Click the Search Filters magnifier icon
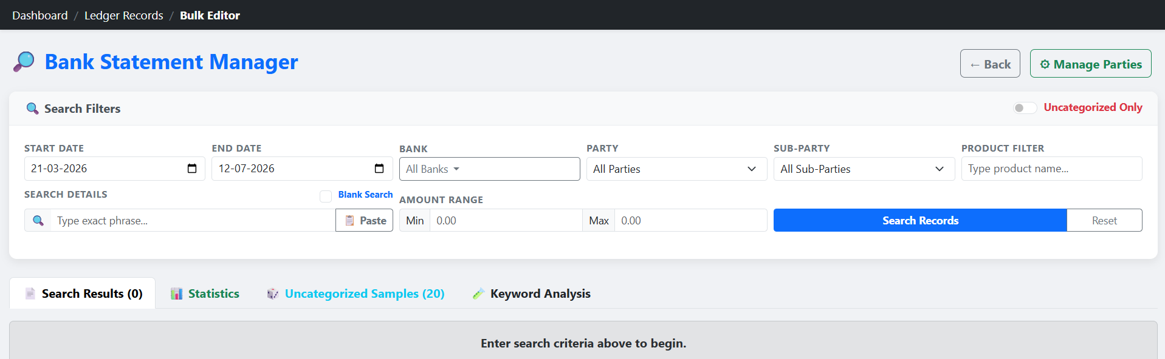Image resolution: width=1165 pixels, height=359 pixels. 32,109
